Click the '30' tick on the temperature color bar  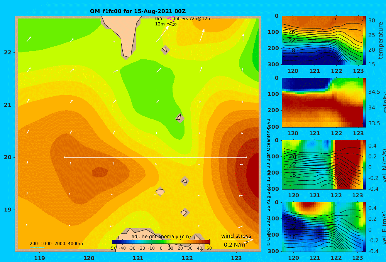point(372,21)
